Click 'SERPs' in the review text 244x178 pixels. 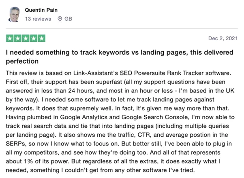(x=15, y=144)
